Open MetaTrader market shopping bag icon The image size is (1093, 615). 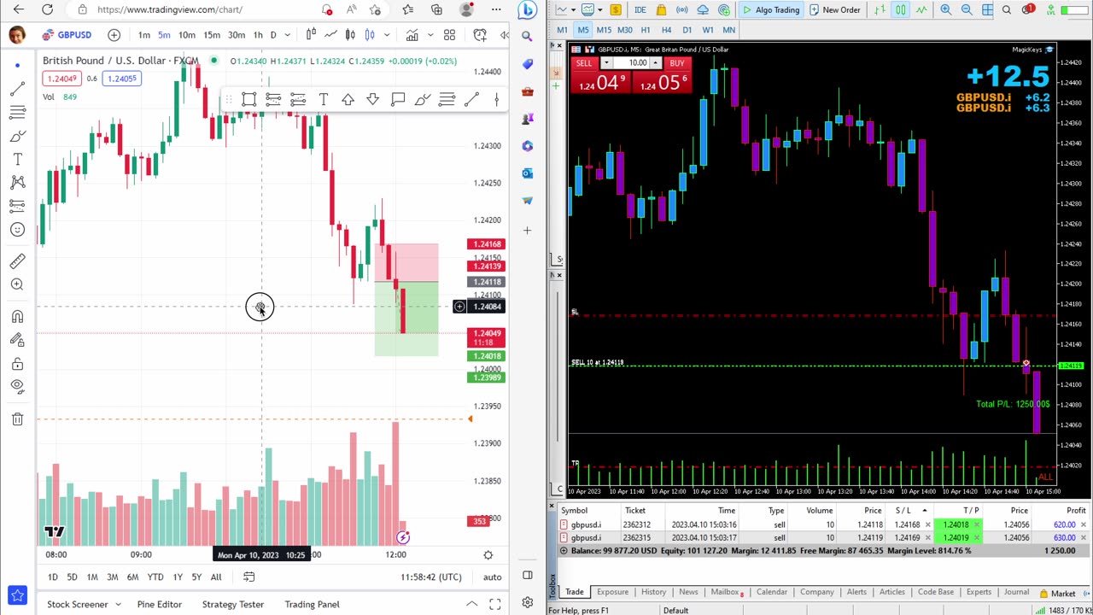(x=661, y=9)
